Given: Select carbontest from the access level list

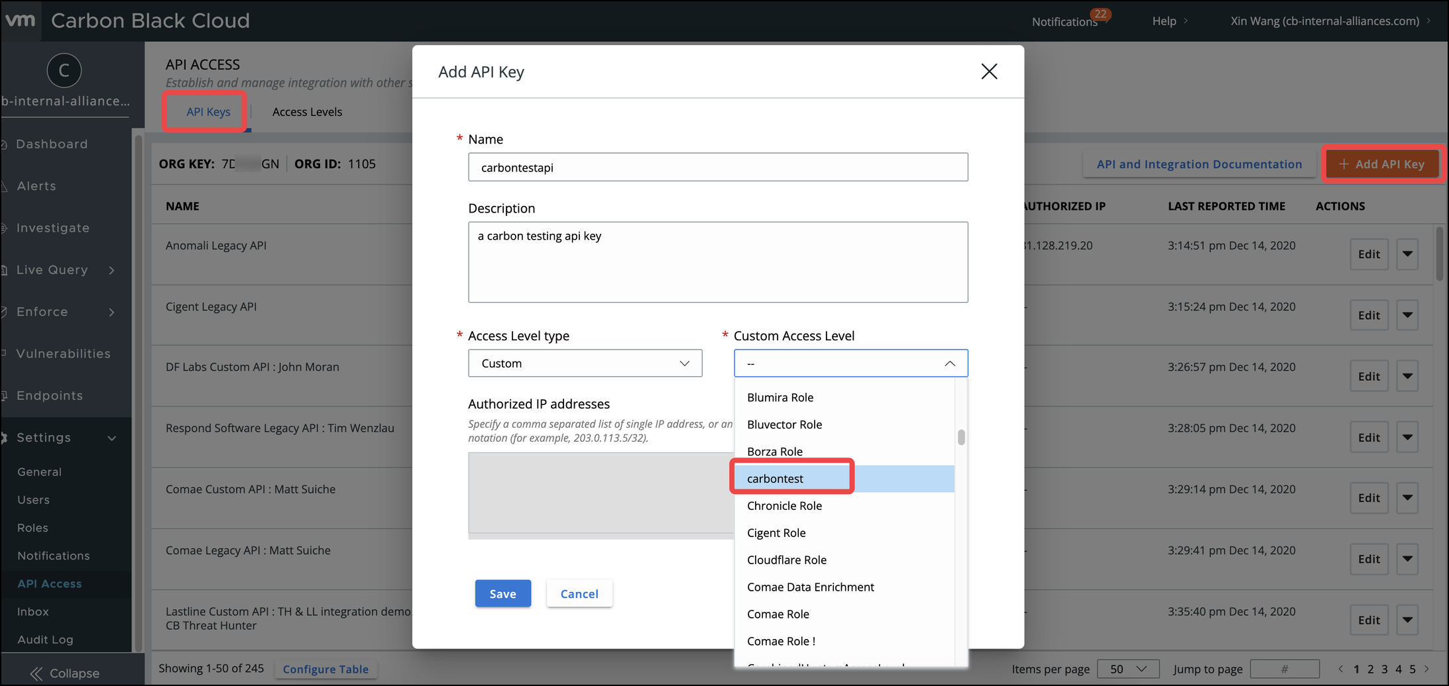Looking at the screenshot, I should click(776, 479).
